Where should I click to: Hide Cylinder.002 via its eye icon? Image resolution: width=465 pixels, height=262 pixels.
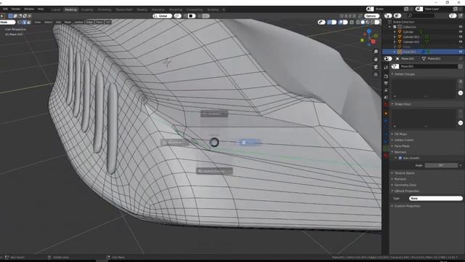(461, 42)
